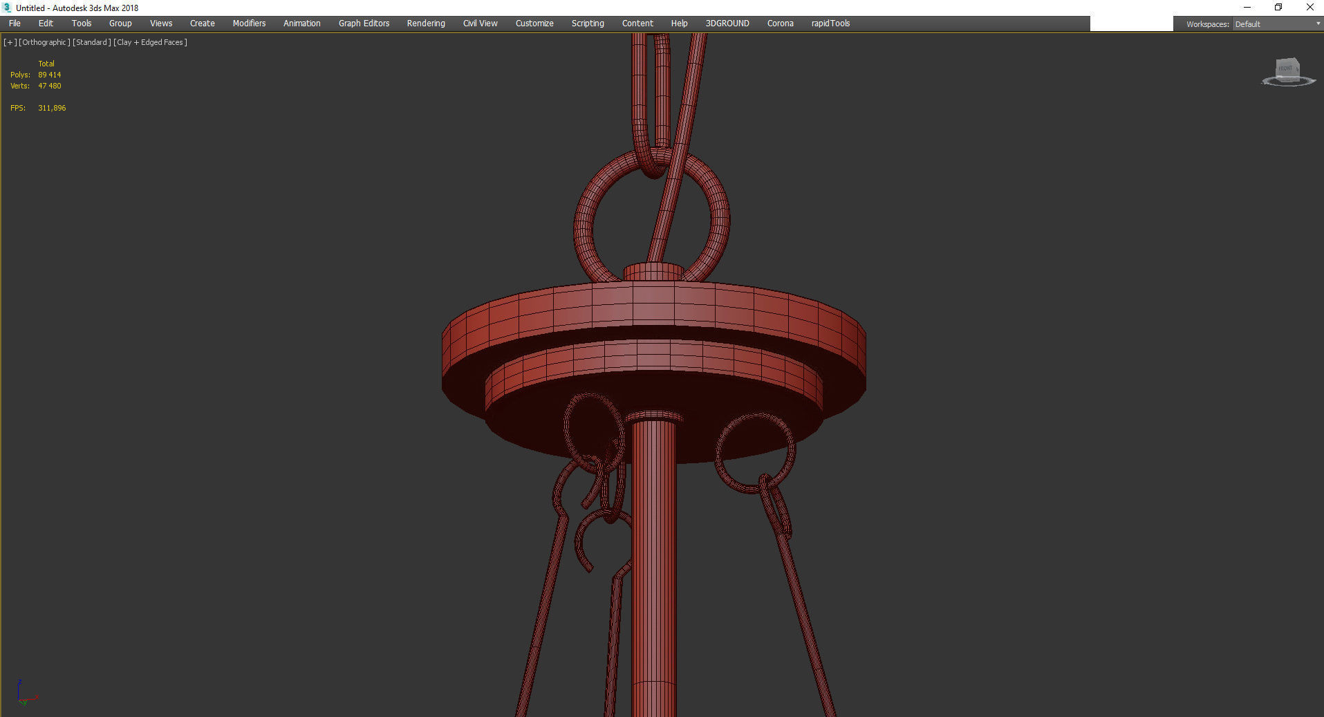This screenshot has width=1324, height=717.
Task: Open the Graph Editors menu
Action: (x=364, y=24)
